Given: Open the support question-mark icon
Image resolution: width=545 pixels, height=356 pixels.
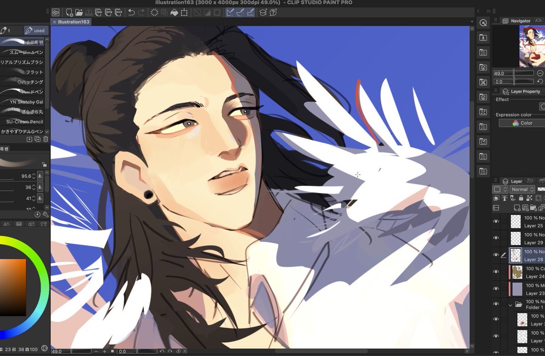Looking at the screenshot, I should click(273, 12).
